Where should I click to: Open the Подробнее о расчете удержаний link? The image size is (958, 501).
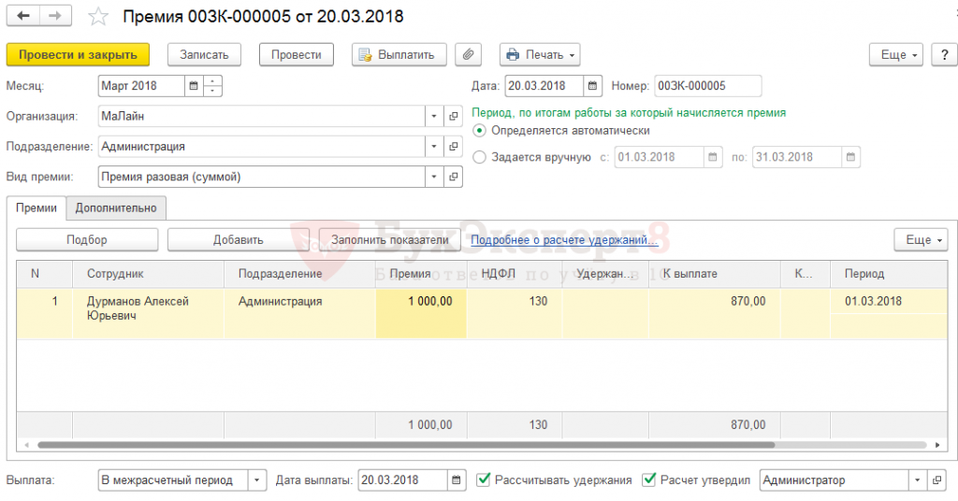(x=564, y=240)
